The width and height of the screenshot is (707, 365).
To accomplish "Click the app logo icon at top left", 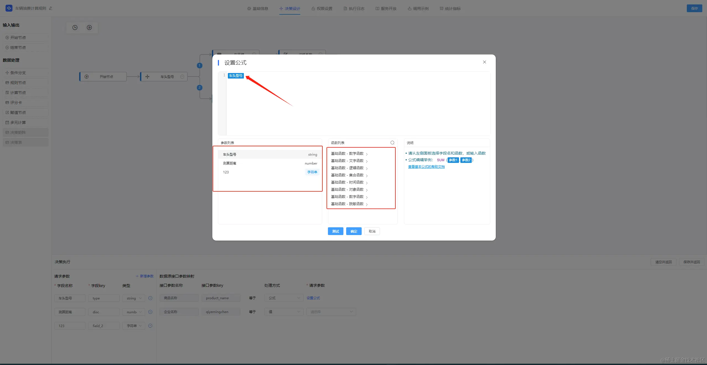I will (x=9, y=8).
